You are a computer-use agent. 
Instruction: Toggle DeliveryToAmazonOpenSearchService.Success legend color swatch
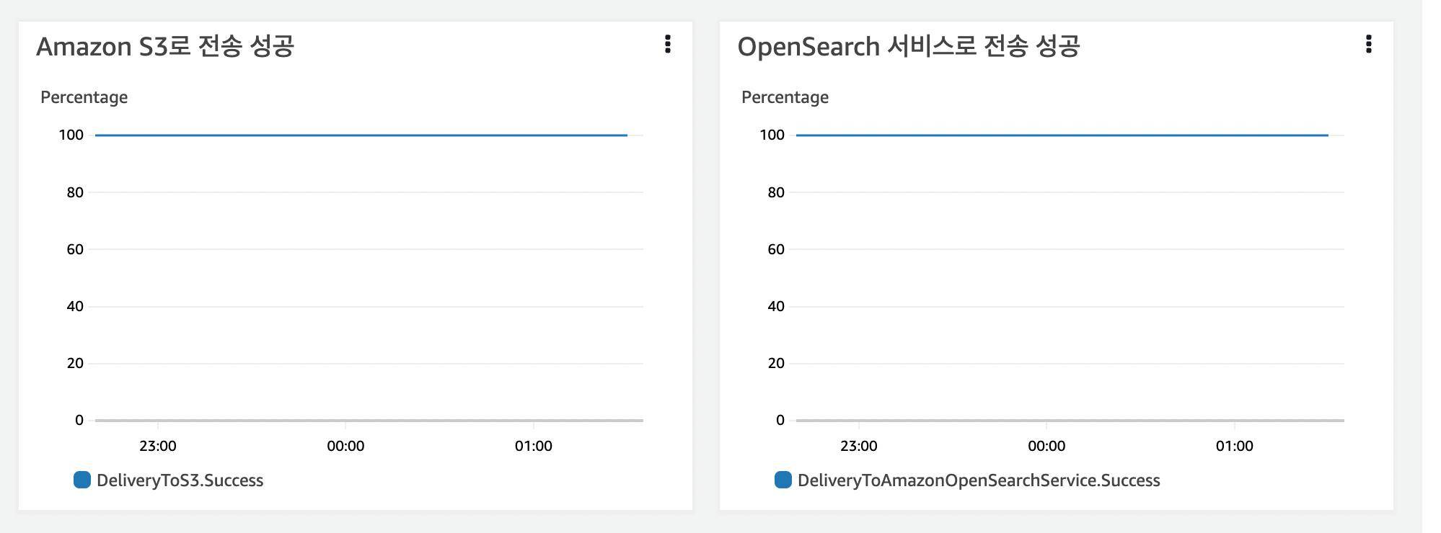point(783,480)
